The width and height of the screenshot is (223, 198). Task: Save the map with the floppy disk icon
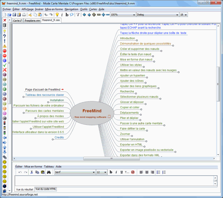click(x=14, y=15)
